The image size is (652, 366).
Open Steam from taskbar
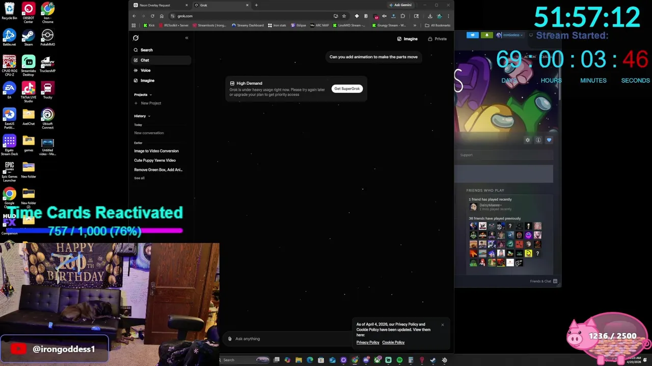tap(433, 360)
